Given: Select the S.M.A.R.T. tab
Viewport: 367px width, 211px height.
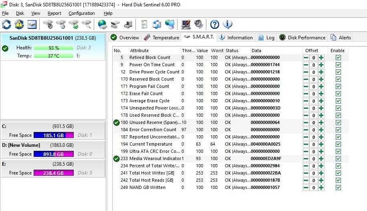Looking at the screenshot, I should pyautogui.click(x=199, y=37).
